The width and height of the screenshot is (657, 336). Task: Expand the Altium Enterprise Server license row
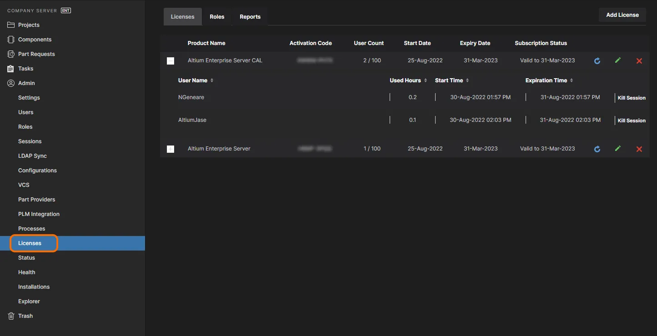pyautogui.click(x=171, y=149)
